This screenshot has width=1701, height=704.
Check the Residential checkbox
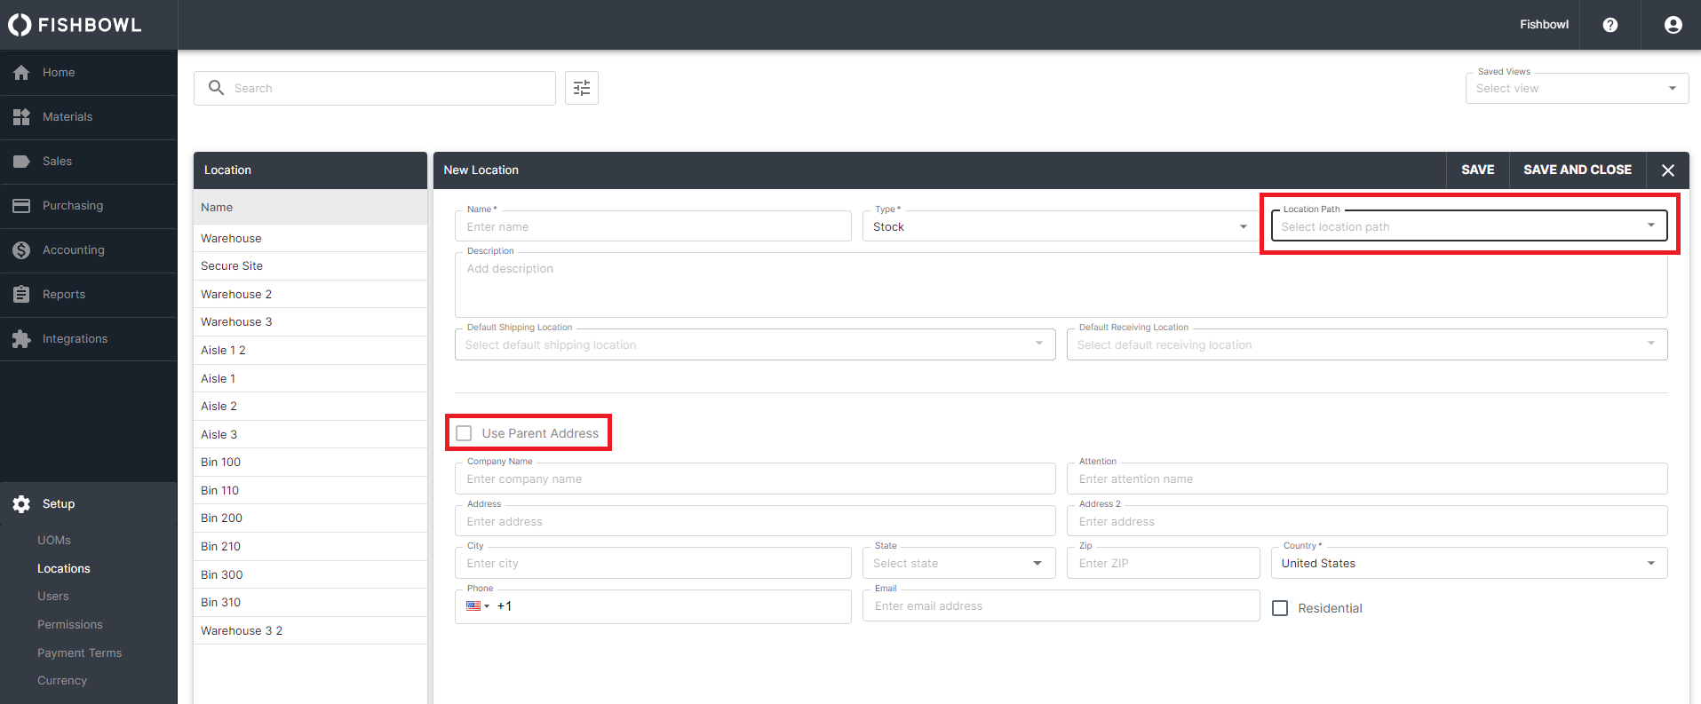coord(1280,608)
